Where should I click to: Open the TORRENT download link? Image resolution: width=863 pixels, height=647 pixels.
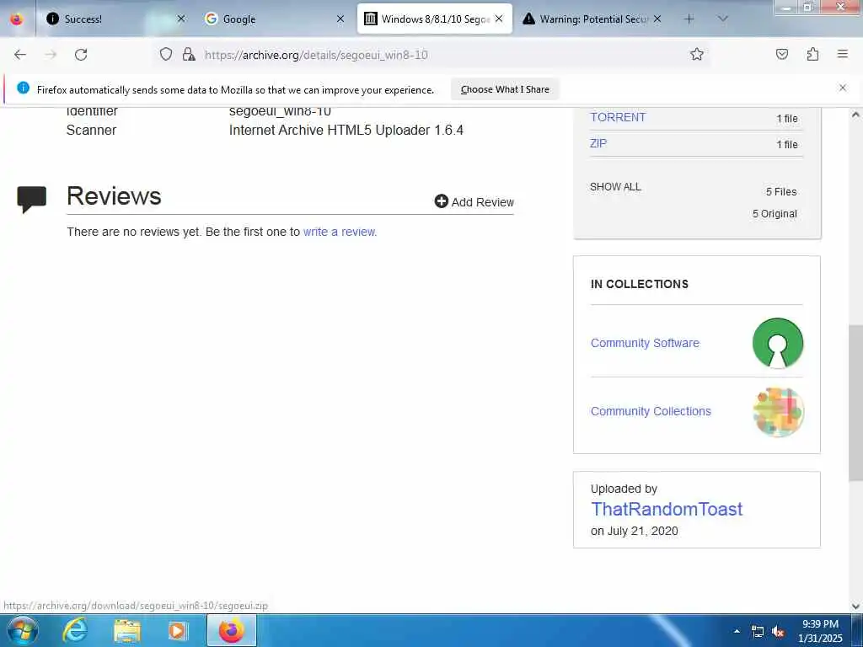pyautogui.click(x=618, y=117)
